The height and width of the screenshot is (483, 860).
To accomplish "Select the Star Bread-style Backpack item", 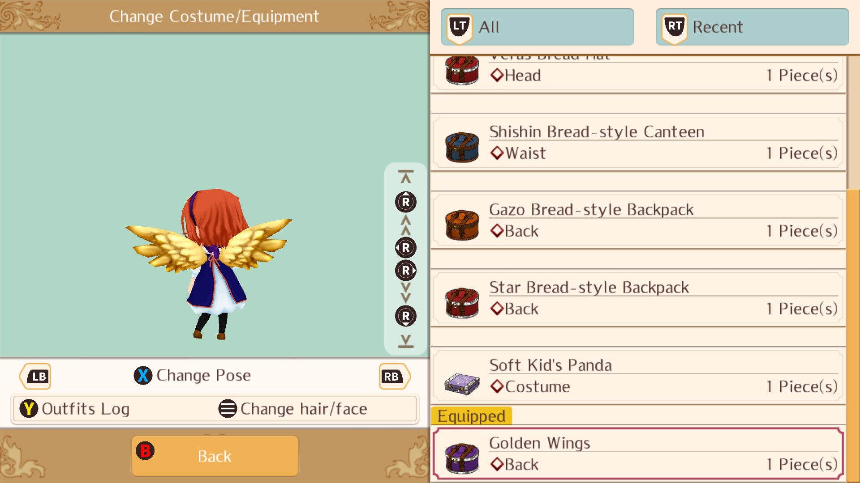I will tap(638, 298).
